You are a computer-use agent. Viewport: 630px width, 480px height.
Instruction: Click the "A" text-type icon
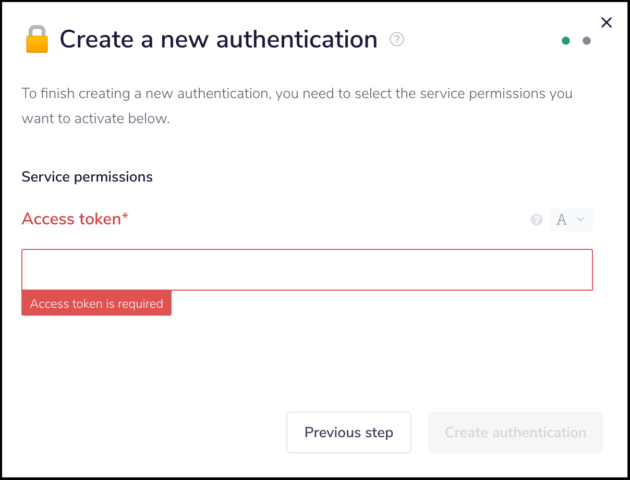[x=562, y=220]
